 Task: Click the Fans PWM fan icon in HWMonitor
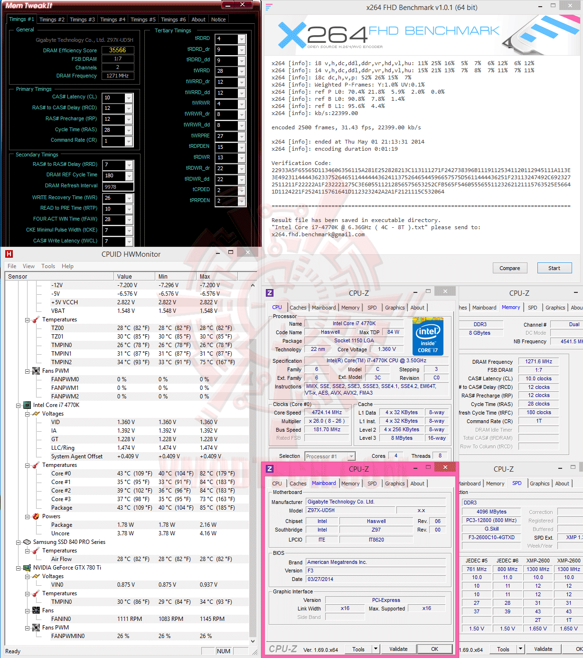36,371
